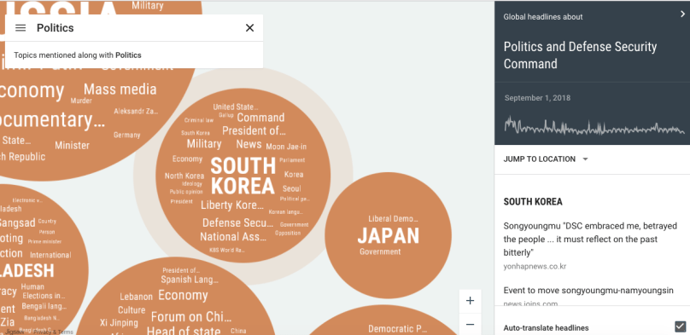690x335 pixels.
Task: Select the JAPAN bubble title
Action: click(x=388, y=236)
